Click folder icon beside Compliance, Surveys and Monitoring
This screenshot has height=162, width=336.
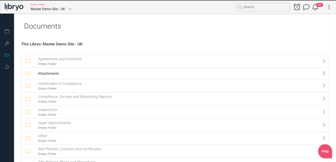click(28, 99)
